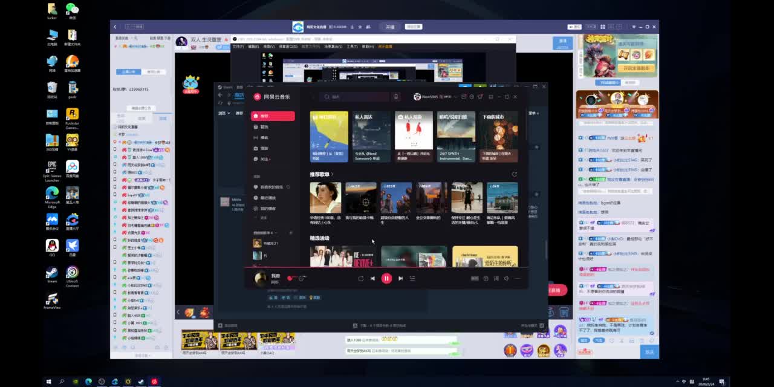The image size is (774, 387).
Task: Open 微信 desktop icon
Action: point(72,10)
